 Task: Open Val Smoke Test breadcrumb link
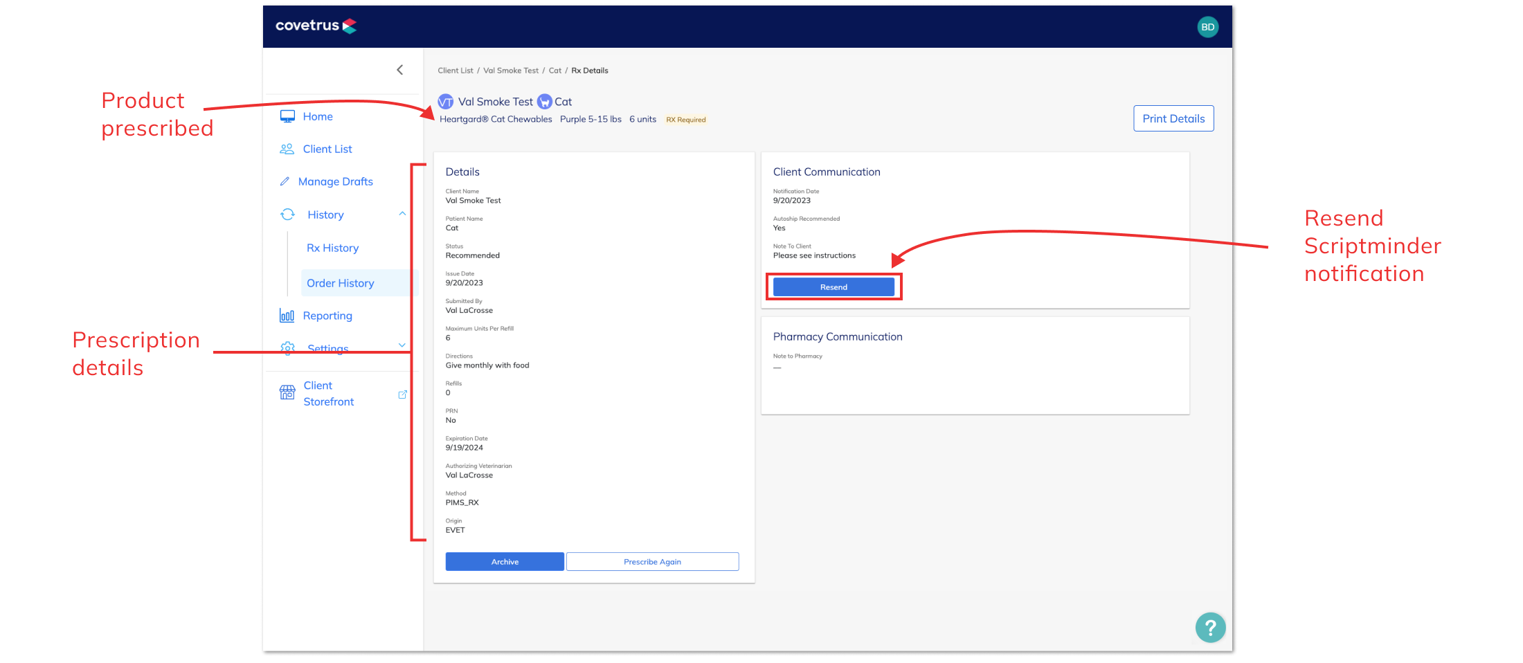pyautogui.click(x=510, y=71)
